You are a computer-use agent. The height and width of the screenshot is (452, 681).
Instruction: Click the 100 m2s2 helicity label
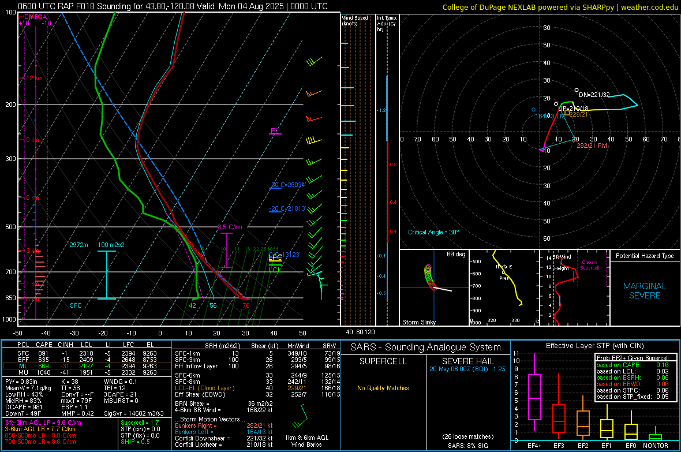tap(111, 245)
